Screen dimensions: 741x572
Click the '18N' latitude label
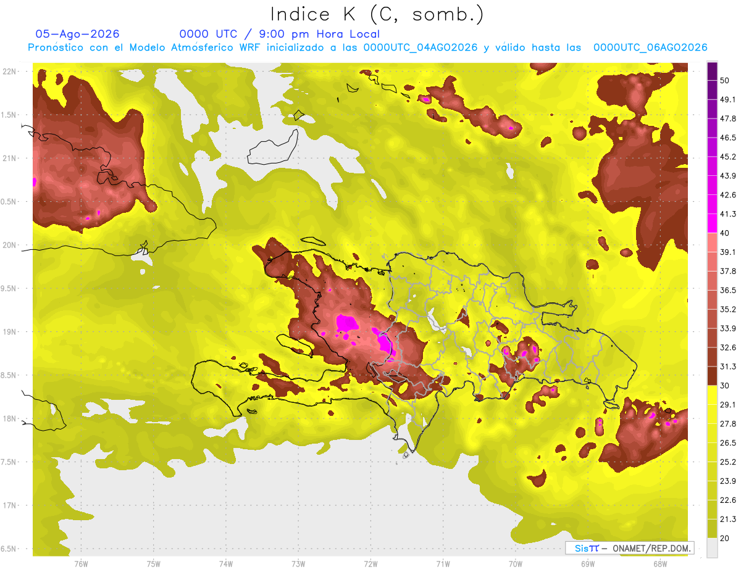(9, 418)
